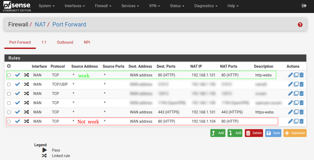Click the logout icon in the top bar
The width and height of the screenshot is (314, 160).
pos(304,6)
